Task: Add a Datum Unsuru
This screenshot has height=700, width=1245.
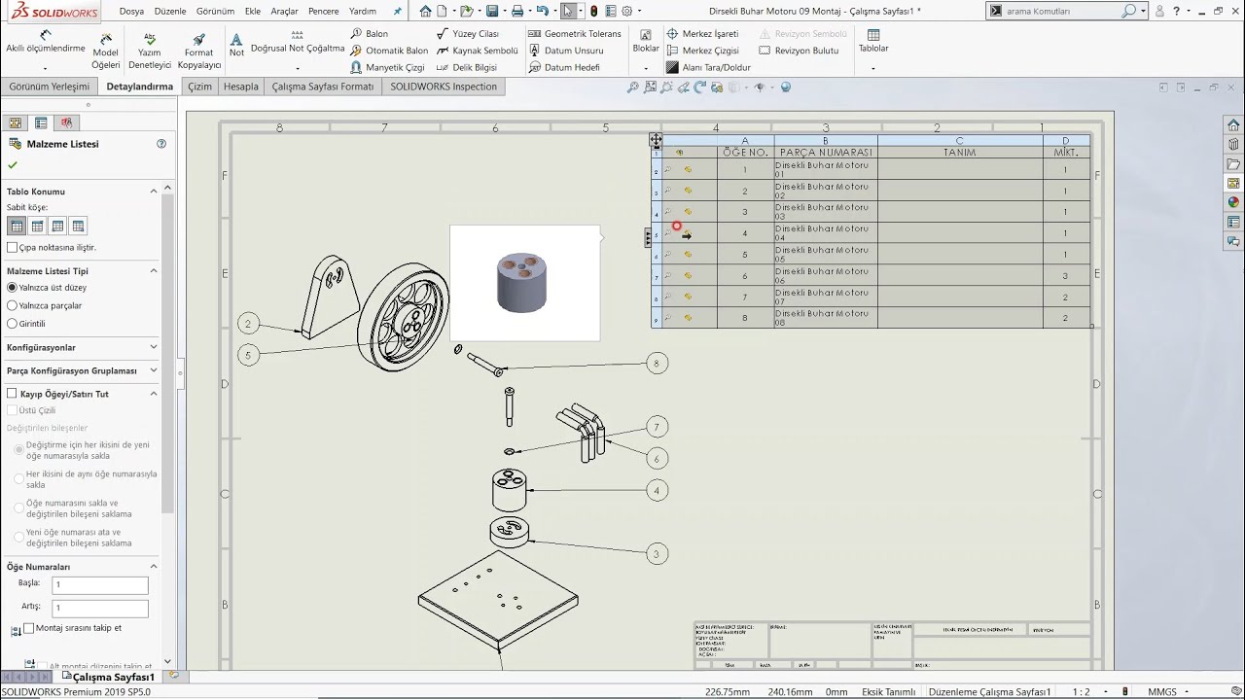Action: tap(566, 51)
